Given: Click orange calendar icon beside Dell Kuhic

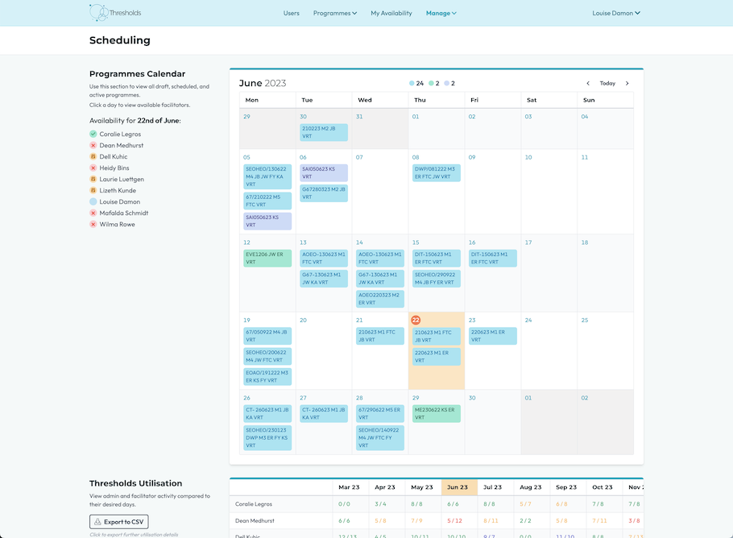Looking at the screenshot, I should click(93, 156).
